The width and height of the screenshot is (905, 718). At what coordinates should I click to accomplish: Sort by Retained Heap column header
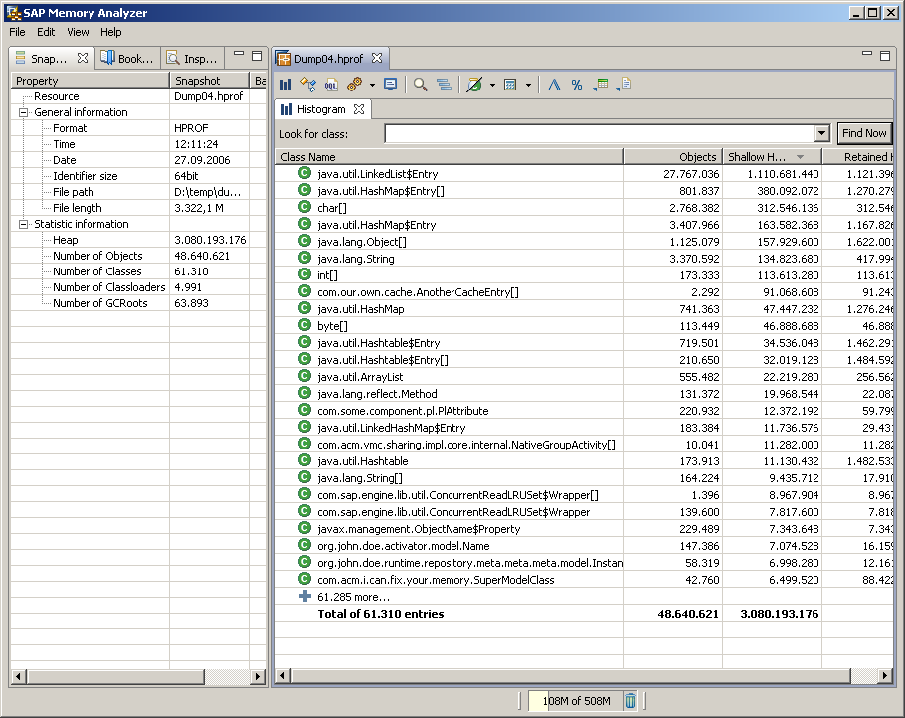coord(858,157)
